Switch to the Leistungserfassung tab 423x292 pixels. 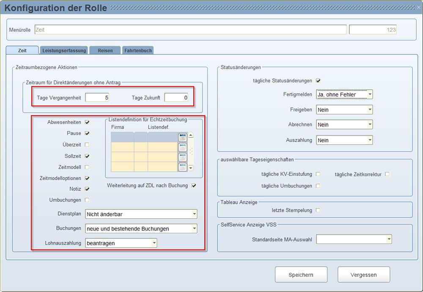(64, 51)
